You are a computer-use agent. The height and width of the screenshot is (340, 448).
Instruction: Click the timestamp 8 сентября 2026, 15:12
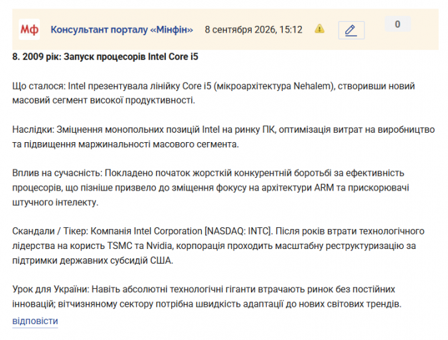(254, 30)
